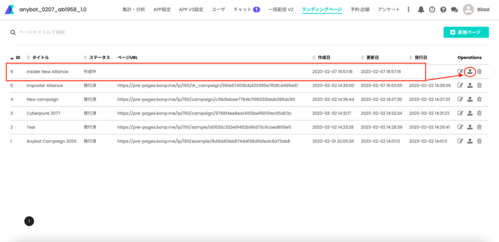Edit the Imposter Alliance page
This screenshot has width=499, height=242.
[x=461, y=86]
